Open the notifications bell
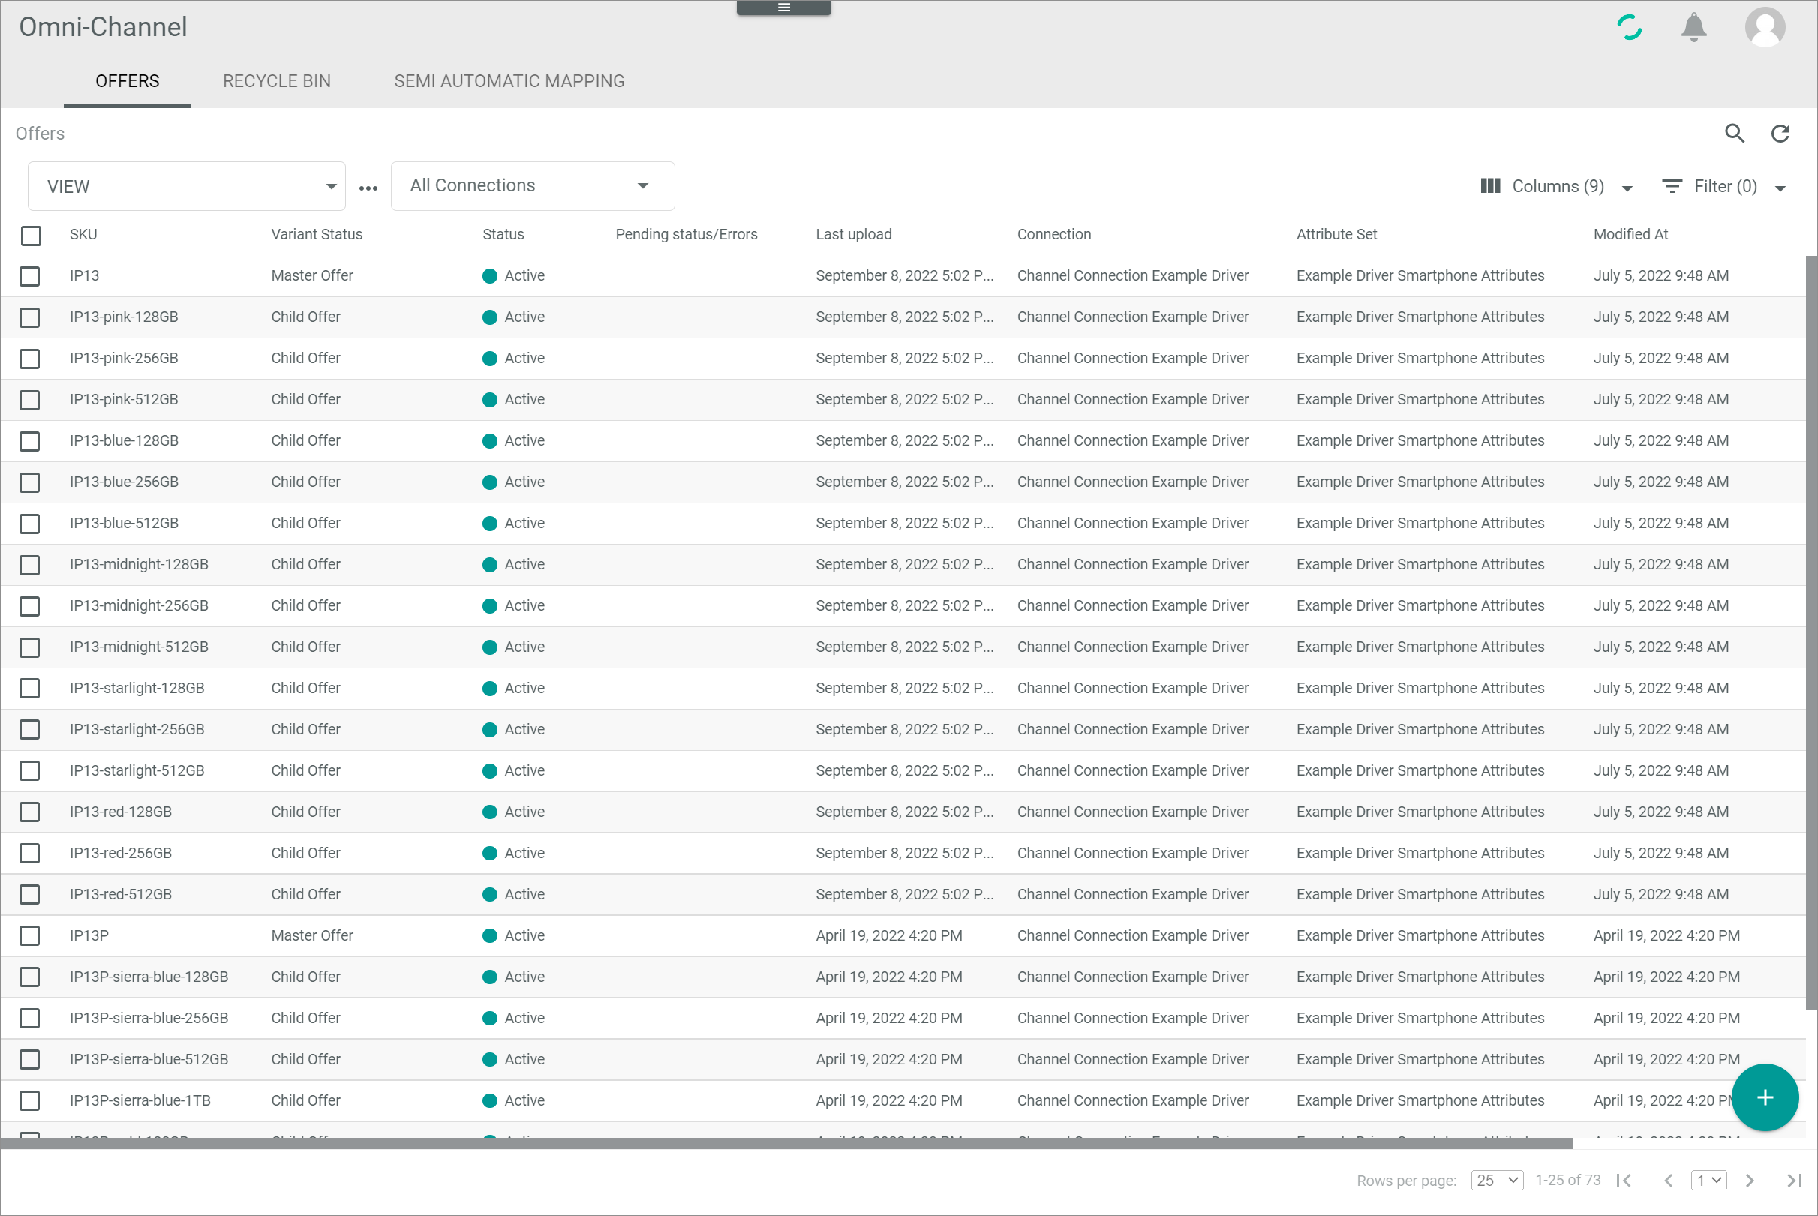This screenshot has height=1216, width=1818. 1693,27
